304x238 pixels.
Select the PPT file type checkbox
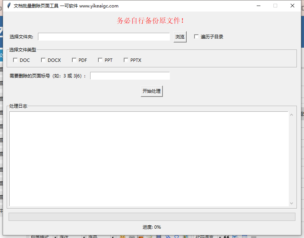coord(100,60)
